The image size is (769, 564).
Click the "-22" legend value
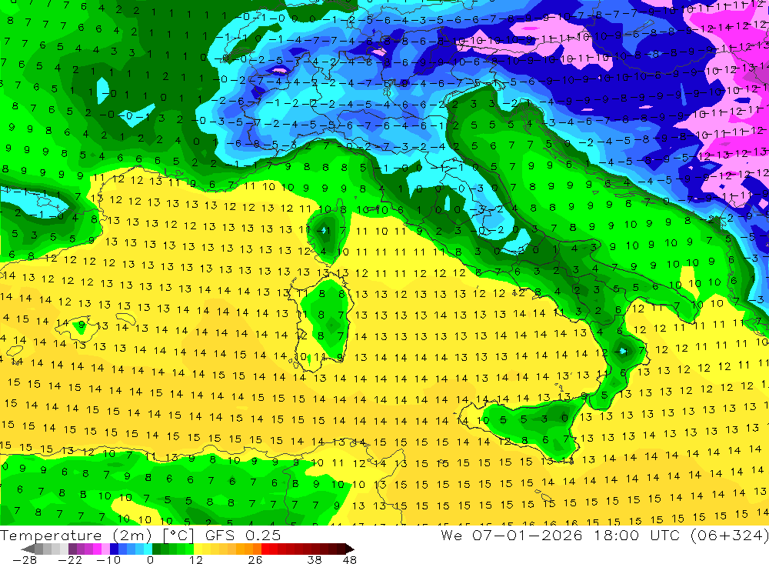point(70,559)
